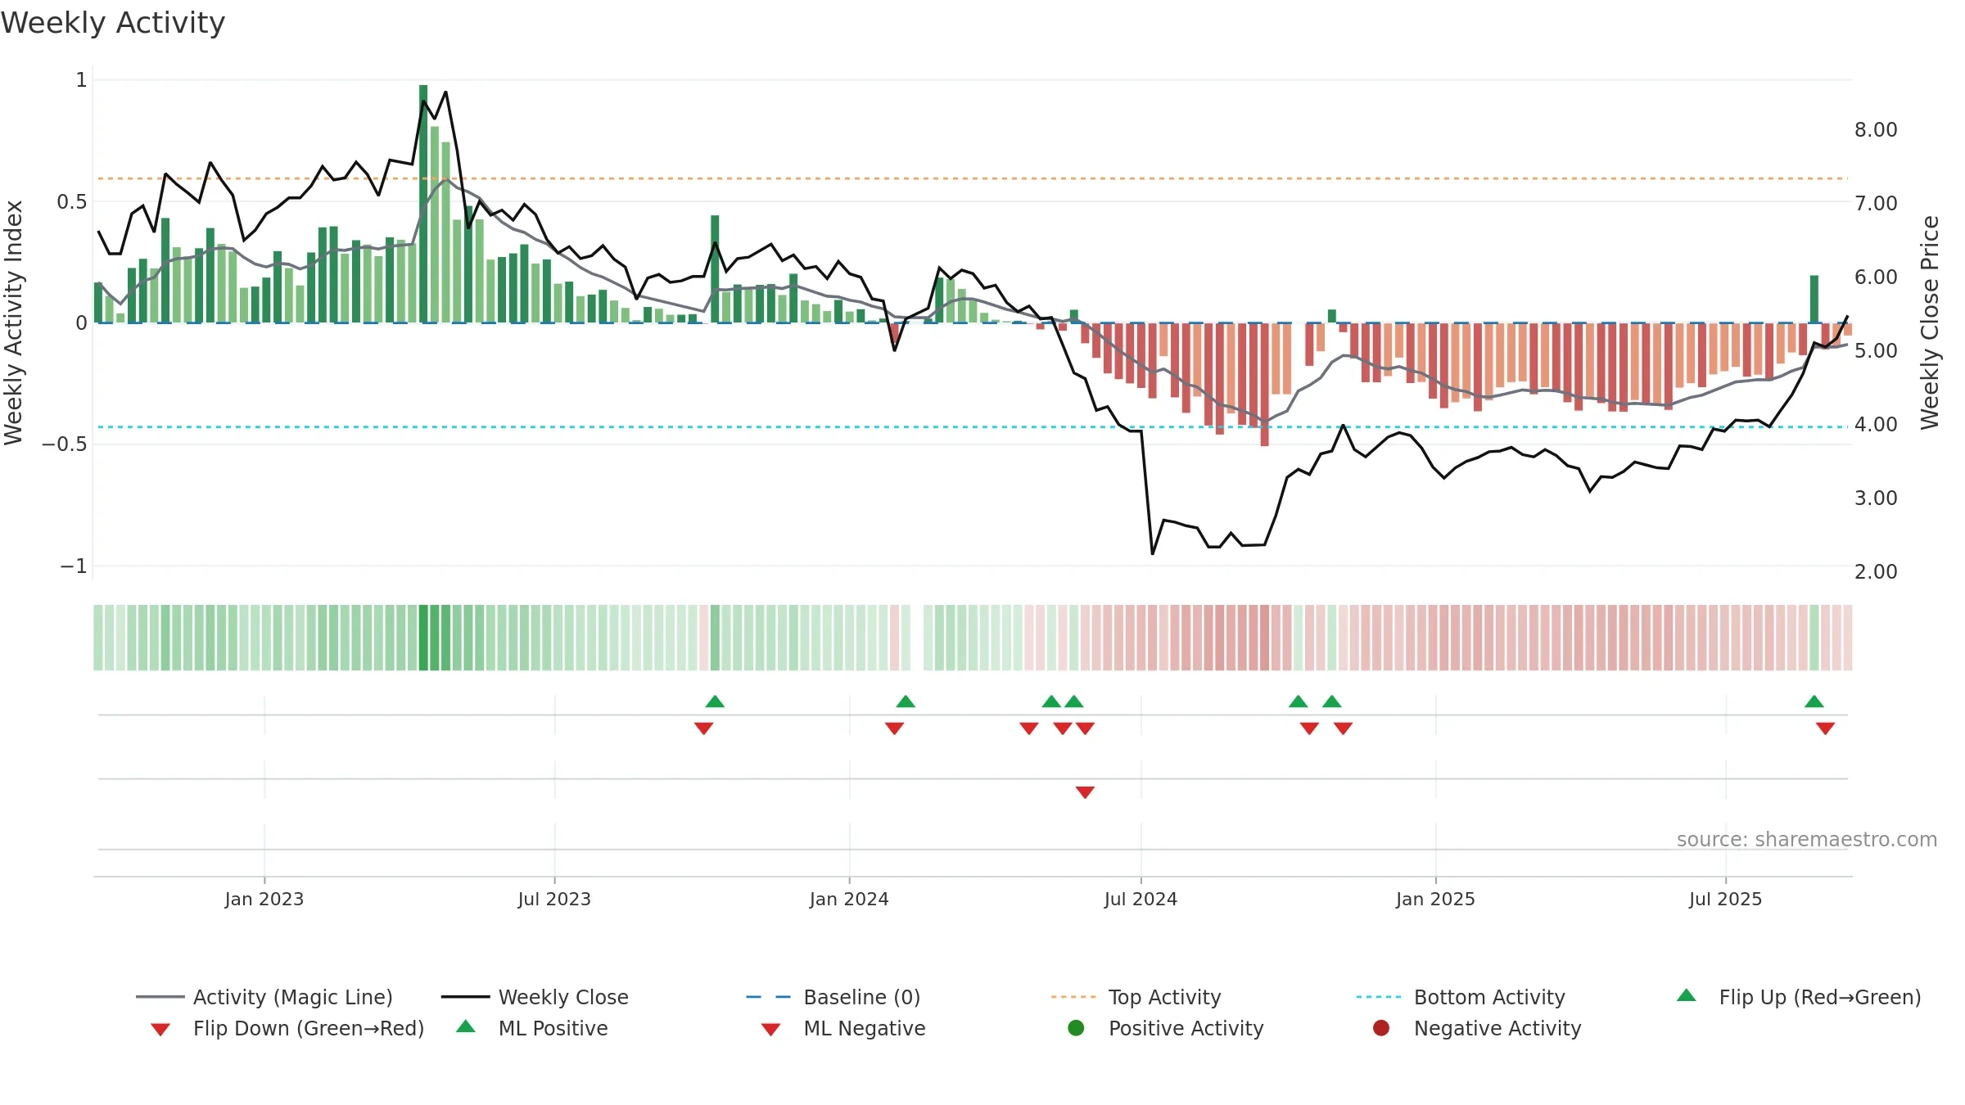Click the −1 activity axis tick label

pos(74,566)
